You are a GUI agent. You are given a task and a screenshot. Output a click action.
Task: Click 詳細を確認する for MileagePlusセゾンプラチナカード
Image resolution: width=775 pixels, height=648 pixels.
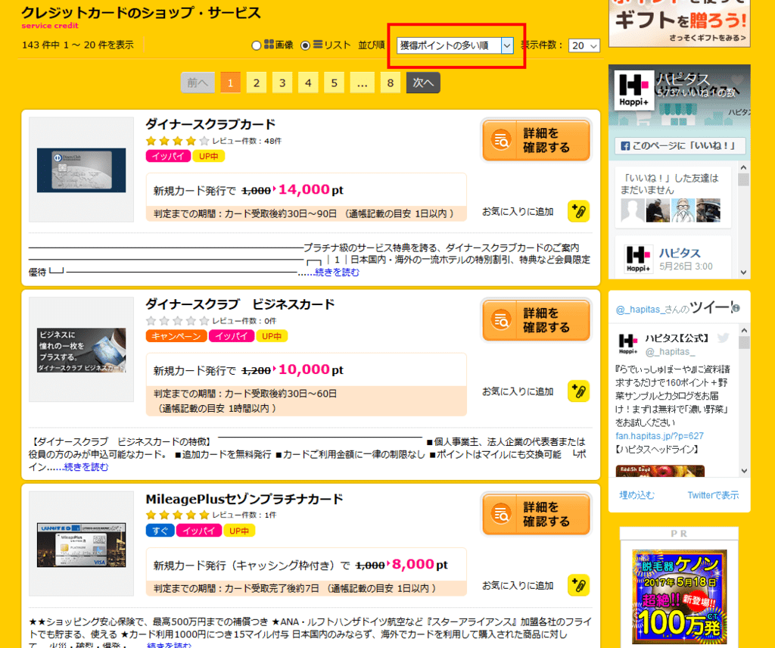coord(537,514)
